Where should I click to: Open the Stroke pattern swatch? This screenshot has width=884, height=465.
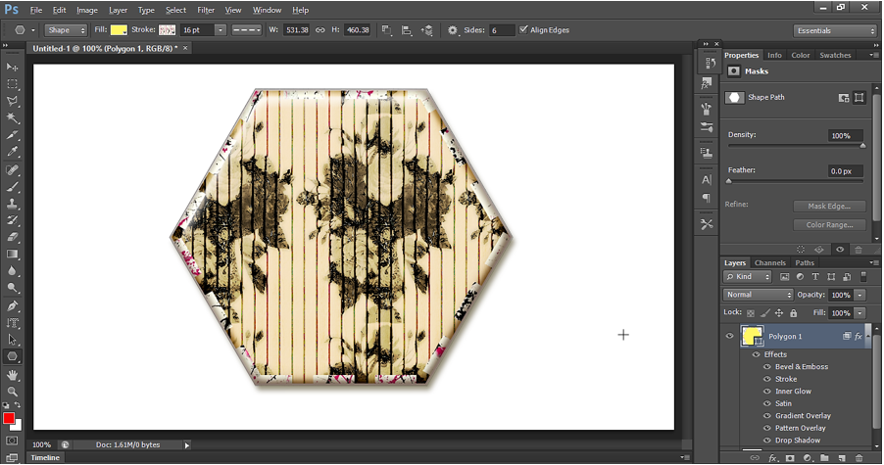click(167, 30)
